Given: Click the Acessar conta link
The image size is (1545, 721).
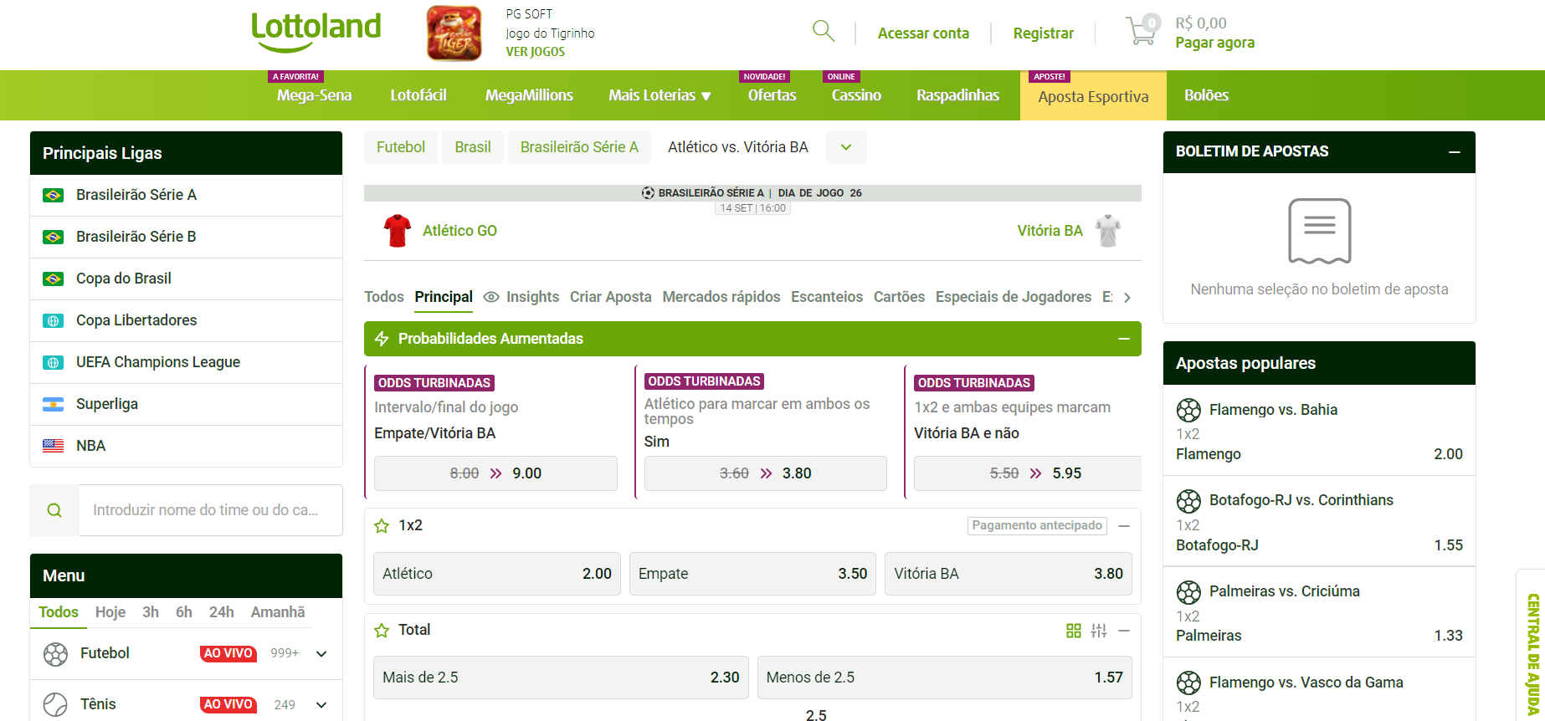Looking at the screenshot, I should (x=923, y=33).
